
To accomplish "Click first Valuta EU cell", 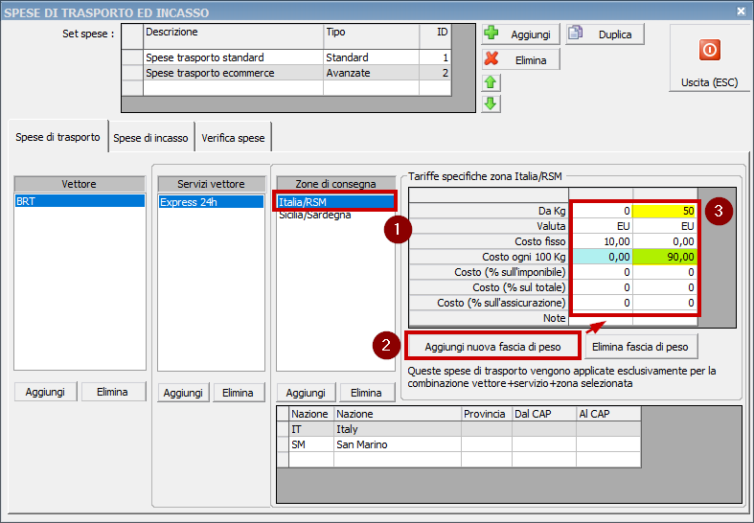I will point(601,226).
